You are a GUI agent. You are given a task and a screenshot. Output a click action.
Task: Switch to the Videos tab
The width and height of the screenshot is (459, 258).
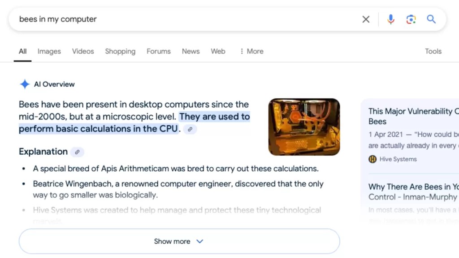pos(83,51)
